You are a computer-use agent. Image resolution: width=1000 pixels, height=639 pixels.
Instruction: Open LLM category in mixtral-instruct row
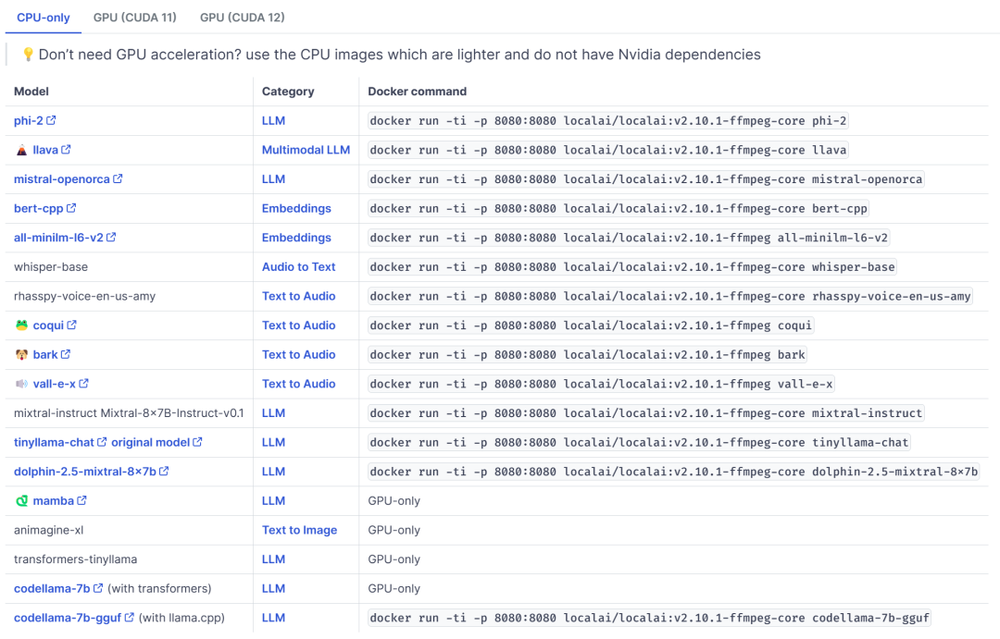[x=273, y=413]
